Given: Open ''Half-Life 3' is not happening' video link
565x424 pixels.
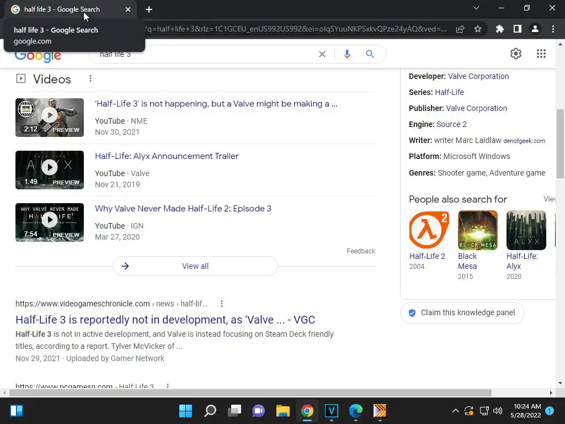Looking at the screenshot, I should pos(216,104).
